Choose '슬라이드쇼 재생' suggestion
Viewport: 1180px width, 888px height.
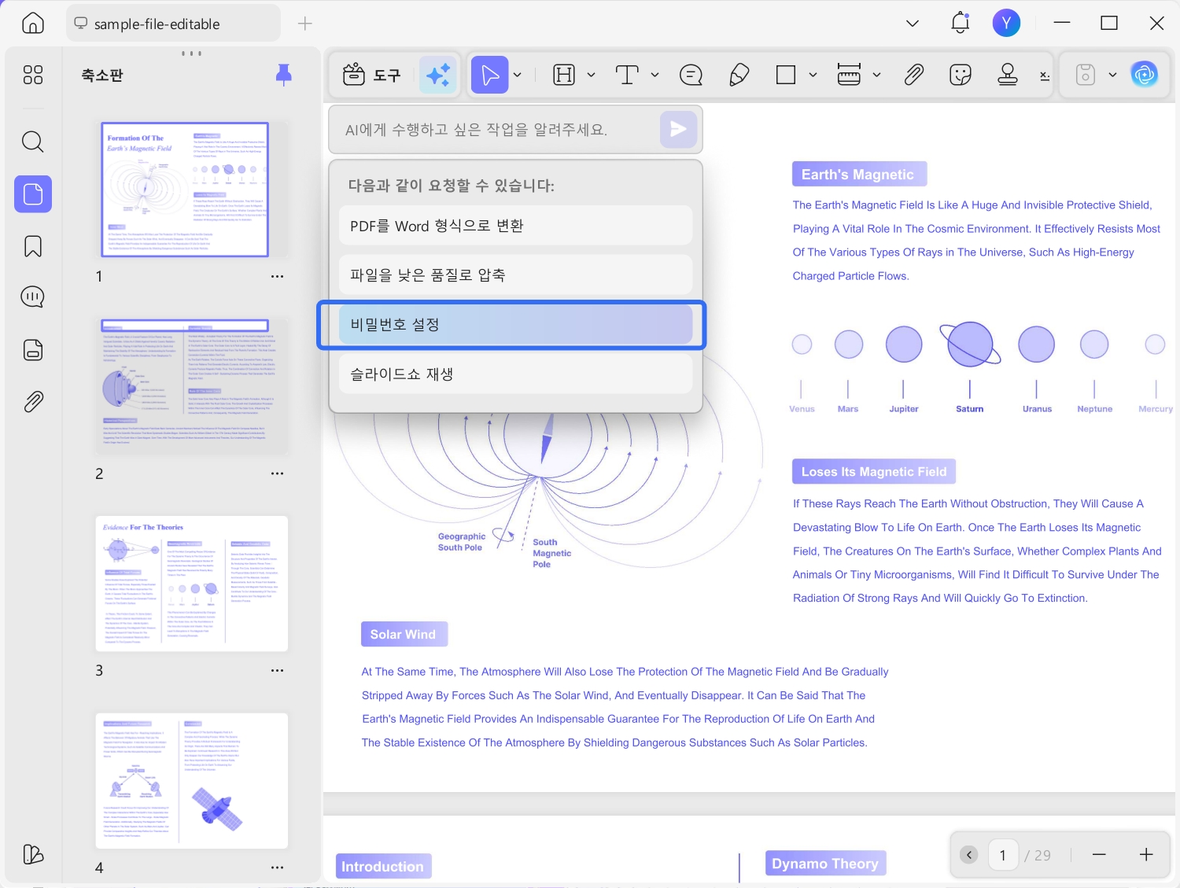(515, 374)
